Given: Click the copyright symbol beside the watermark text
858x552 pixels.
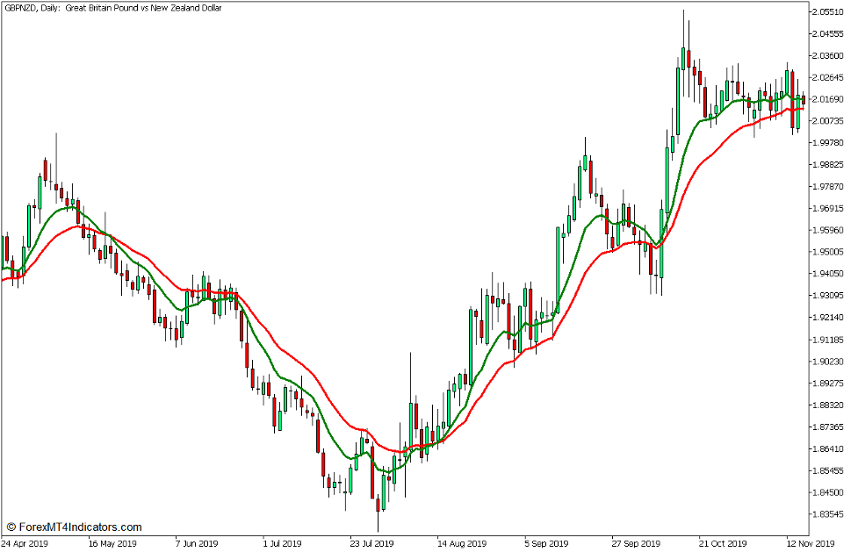Looking at the screenshot, I should tap(13, 526).
